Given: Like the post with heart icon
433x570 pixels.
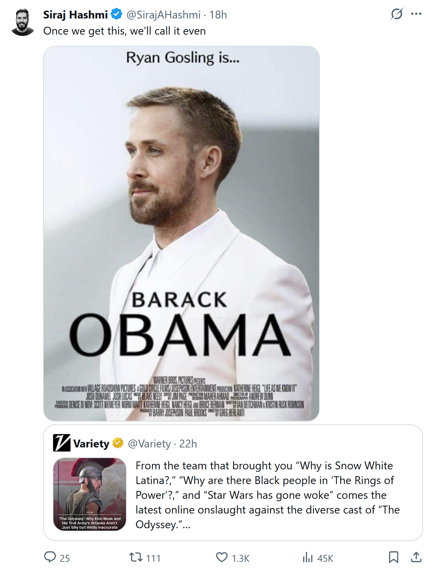Looking at the screenshot, I should pyautogui.click(x=222, y=557).
